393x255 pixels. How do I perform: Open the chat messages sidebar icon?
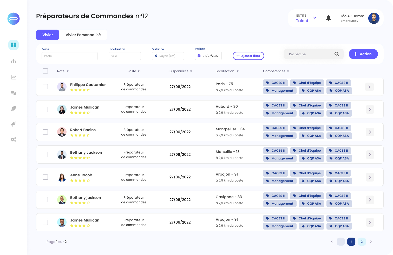pos(14,93)
